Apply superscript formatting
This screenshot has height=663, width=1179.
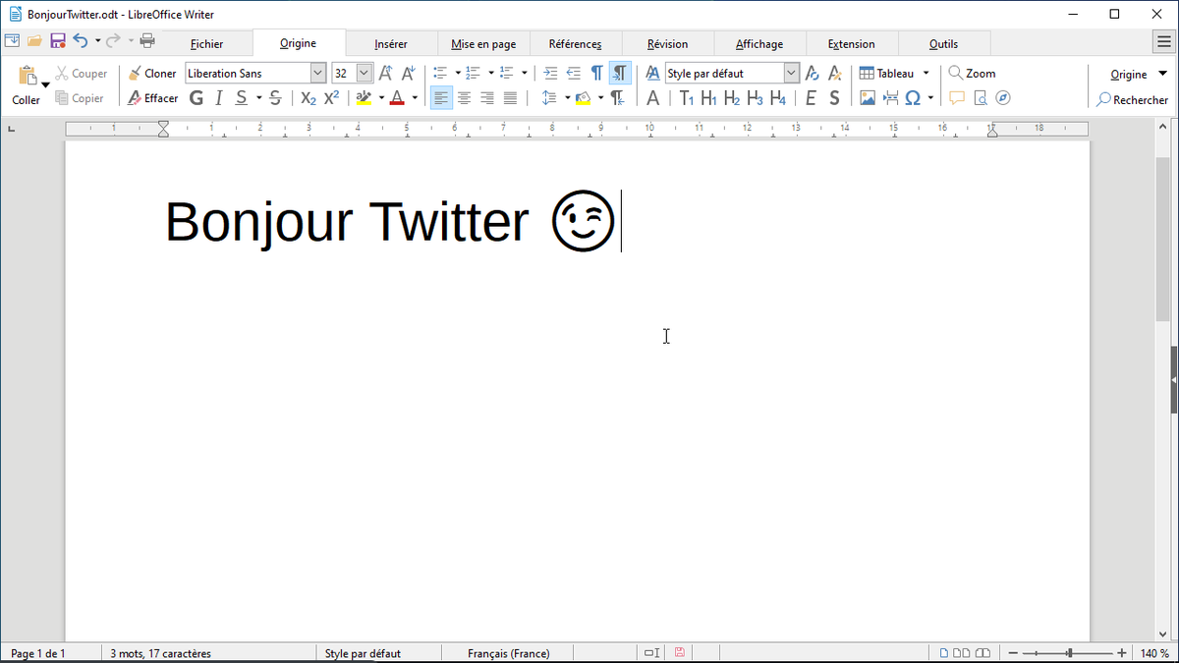(x=332, y=98)
